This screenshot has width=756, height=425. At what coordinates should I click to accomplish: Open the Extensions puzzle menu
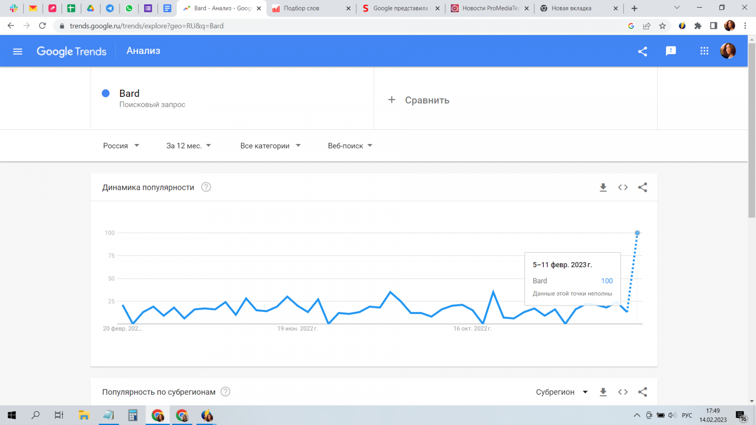(x=698, y=26)
